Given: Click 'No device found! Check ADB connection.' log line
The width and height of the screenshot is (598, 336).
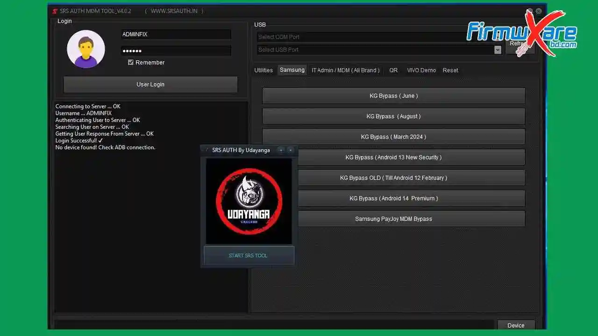Looking at the screenshot, I should pyautogui.click(x=105, y=147).
